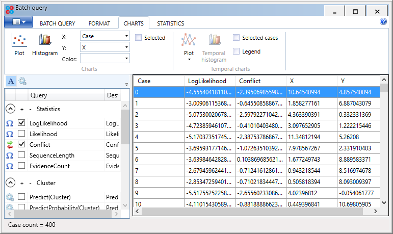
Task: Uncheck the LogLikelihood query checkbox
Action: [x=21, y=123]
